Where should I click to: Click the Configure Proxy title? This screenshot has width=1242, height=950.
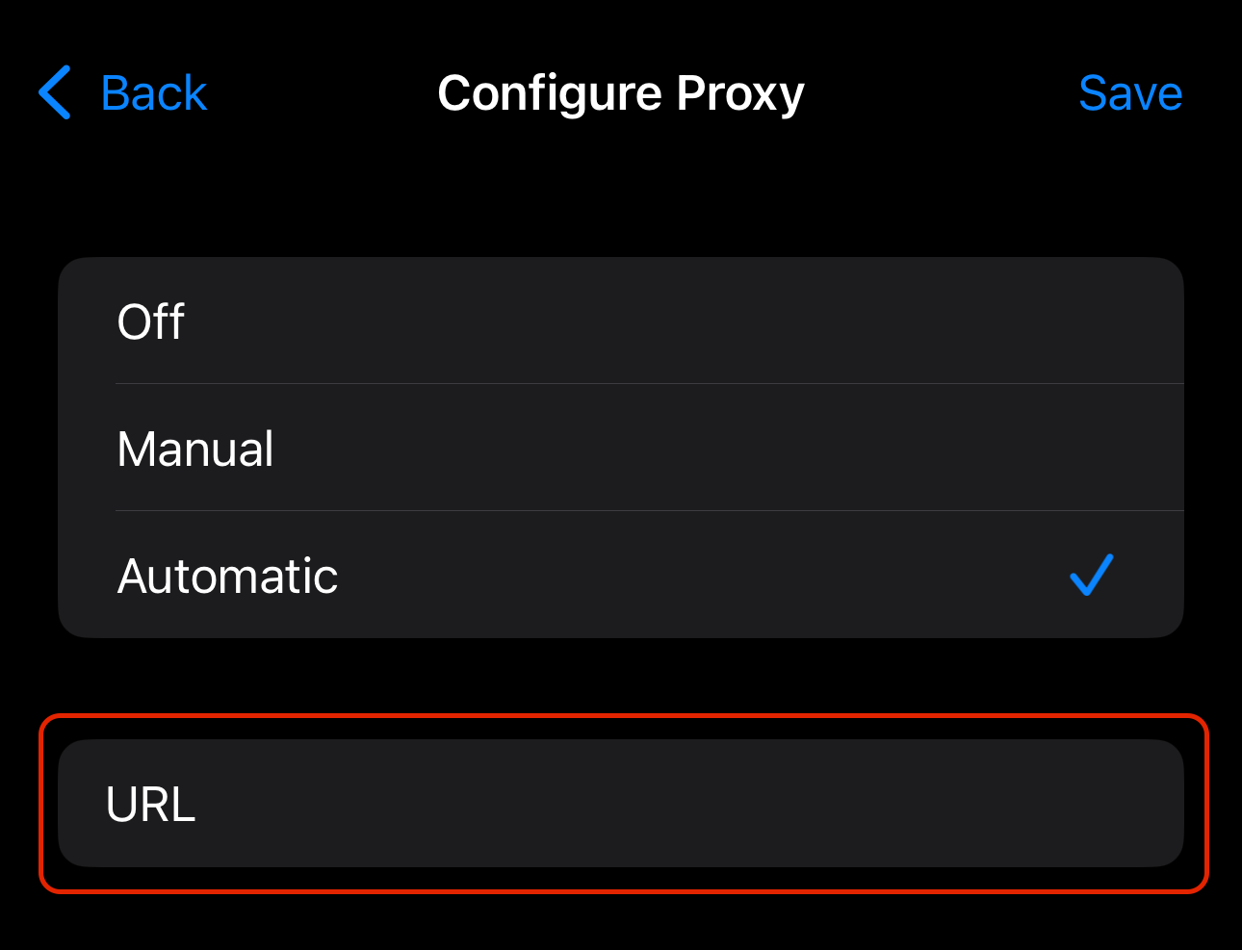620,93
